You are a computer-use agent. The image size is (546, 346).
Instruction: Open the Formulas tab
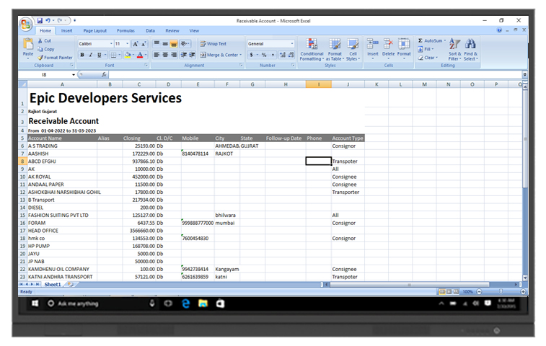tap(126, 30)
